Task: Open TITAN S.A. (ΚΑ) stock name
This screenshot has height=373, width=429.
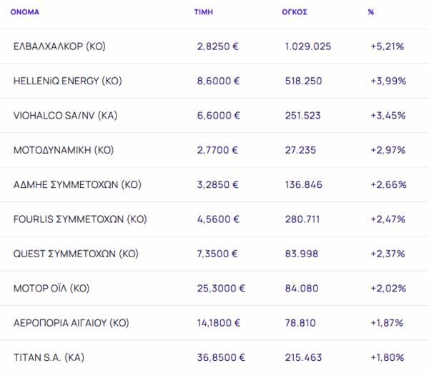Action: 49,357
